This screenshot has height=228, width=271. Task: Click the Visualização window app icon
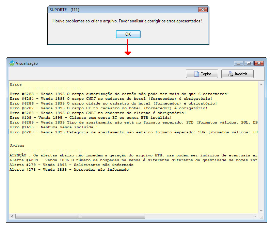click(12, 63)
